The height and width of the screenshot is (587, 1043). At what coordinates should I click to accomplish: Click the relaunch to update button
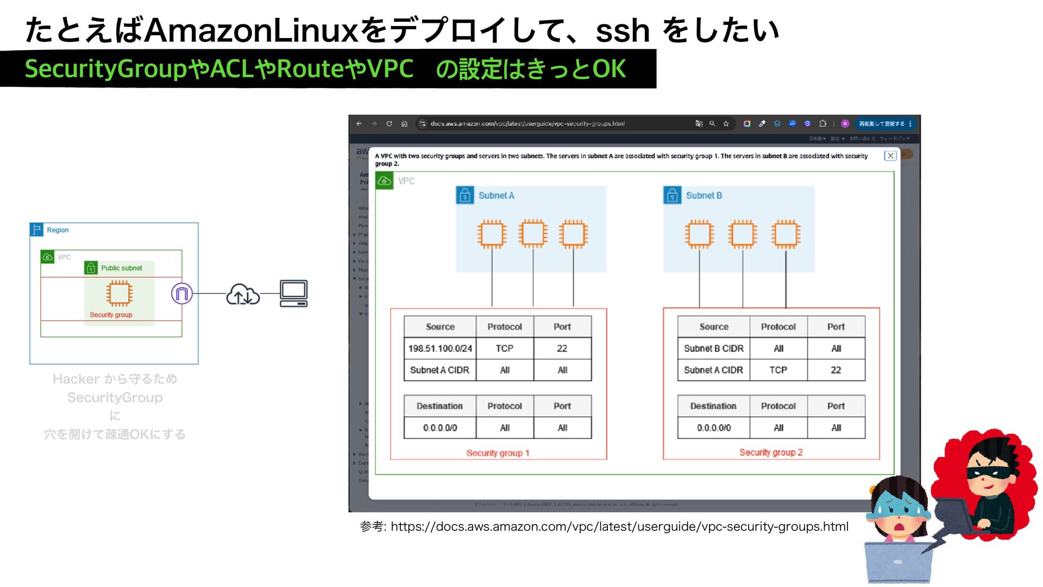tap(881, 124)
